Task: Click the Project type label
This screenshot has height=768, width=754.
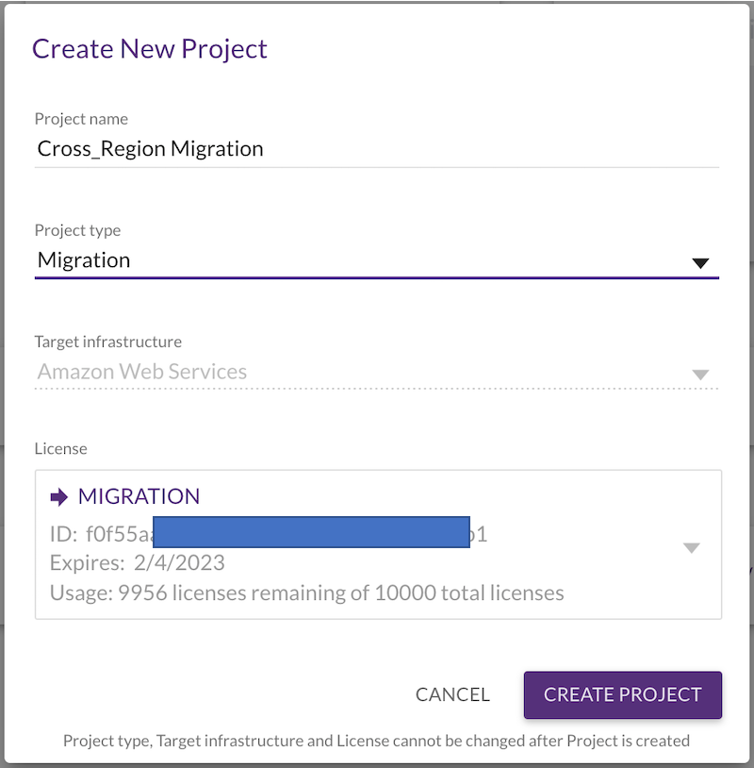Action: [77, 230]
